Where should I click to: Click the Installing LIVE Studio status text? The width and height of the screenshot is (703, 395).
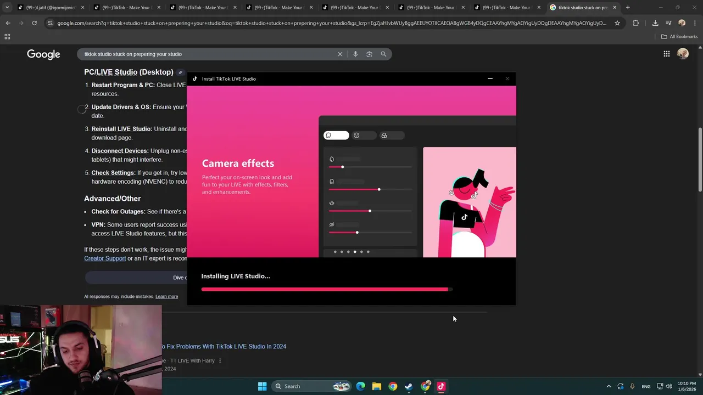click(x=236, y=276)
